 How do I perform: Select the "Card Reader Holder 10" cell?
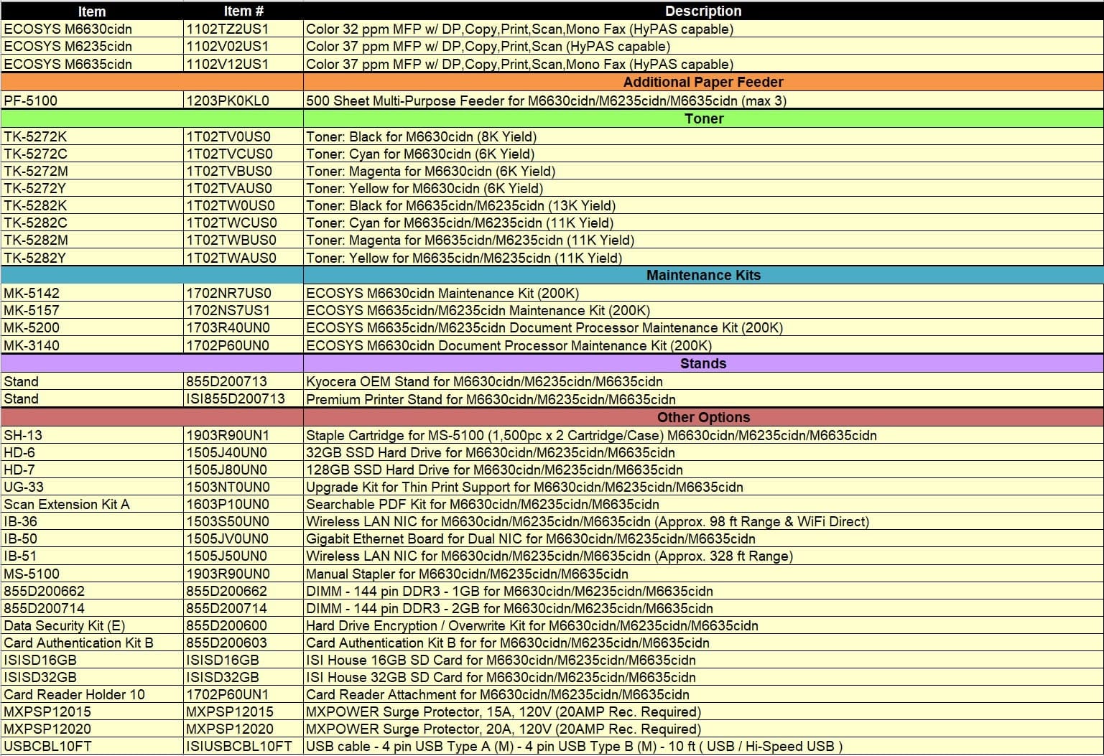coord(74,694)
